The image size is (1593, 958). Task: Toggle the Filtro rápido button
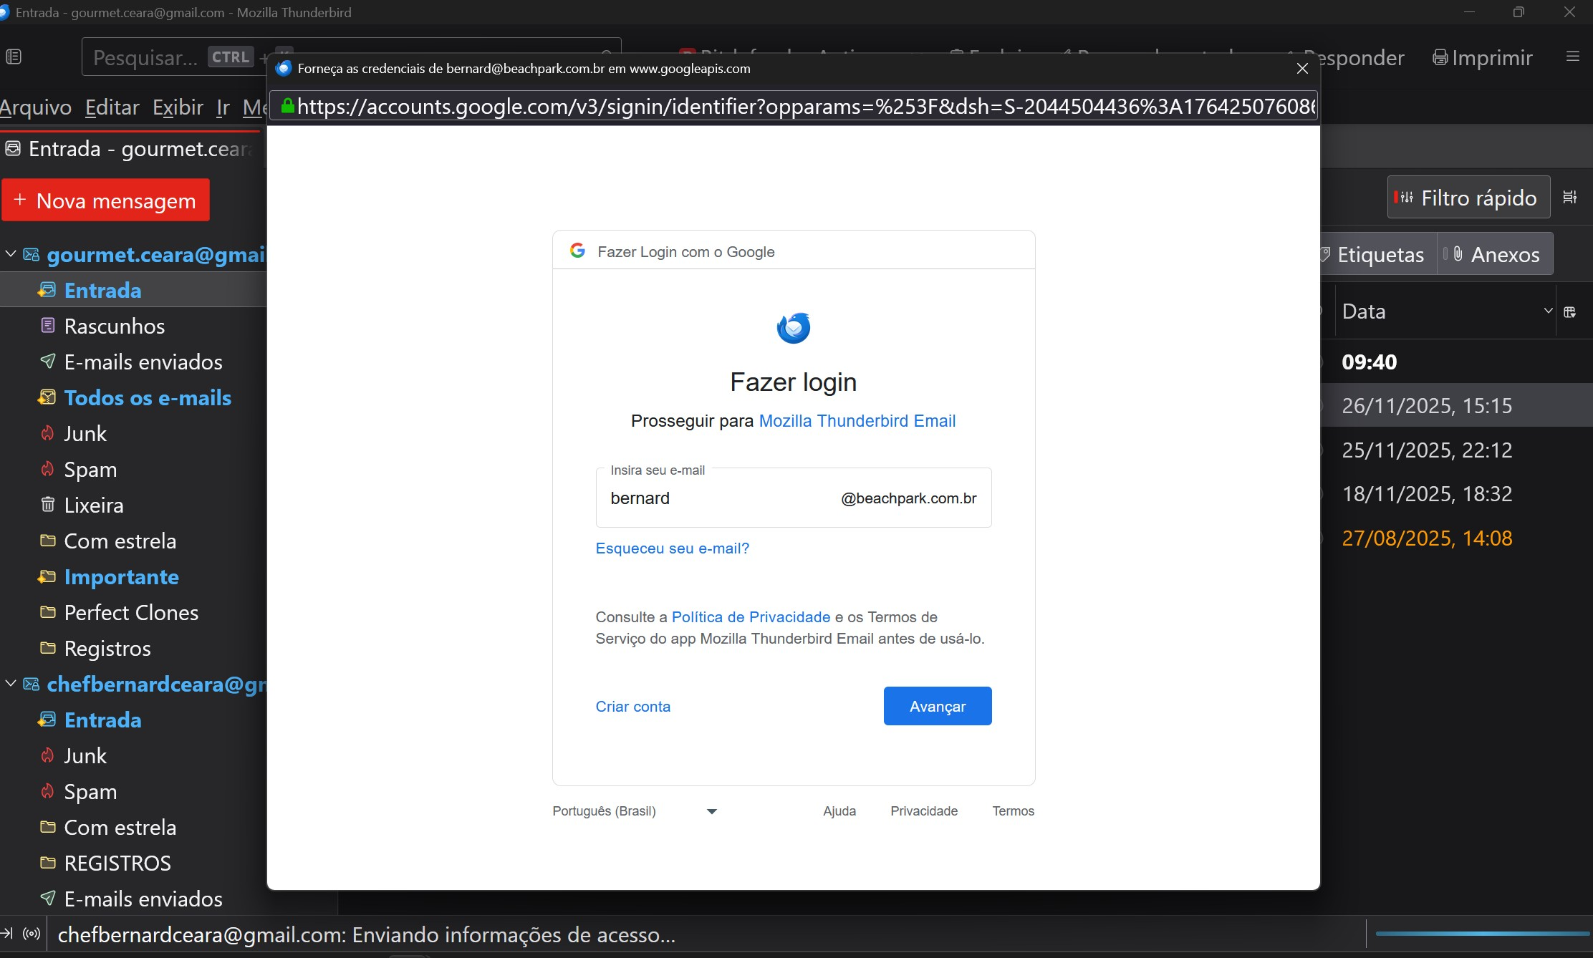tap(1468, 198)
